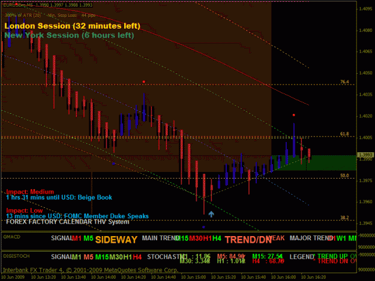
Task: Click the 1.3945 price on the scale
Action: (365, 223)
